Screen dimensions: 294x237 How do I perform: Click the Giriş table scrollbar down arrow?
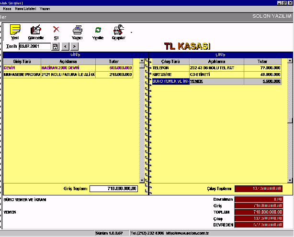click(x=142, y=180)
